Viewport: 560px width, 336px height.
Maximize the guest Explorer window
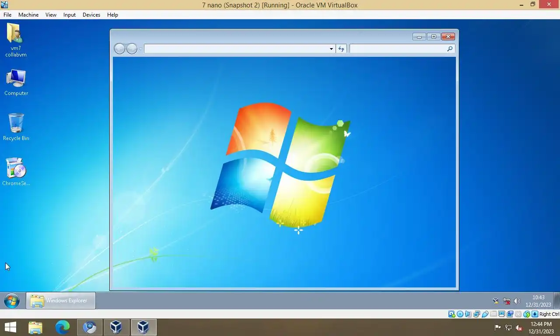click(x=433, y=37)
